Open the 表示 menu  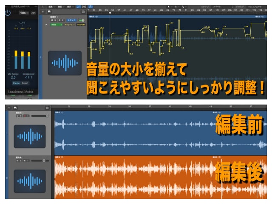[x=70, y=7]
